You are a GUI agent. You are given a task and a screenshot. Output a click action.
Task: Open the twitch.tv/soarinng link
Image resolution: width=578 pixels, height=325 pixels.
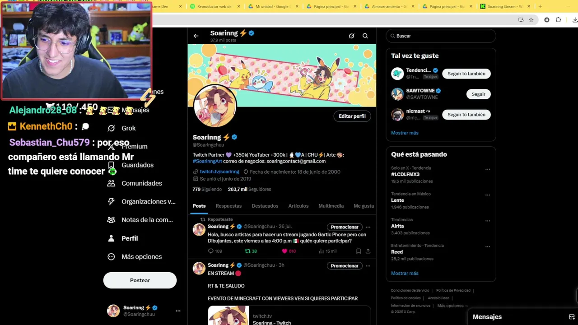(x=219, y=172)
